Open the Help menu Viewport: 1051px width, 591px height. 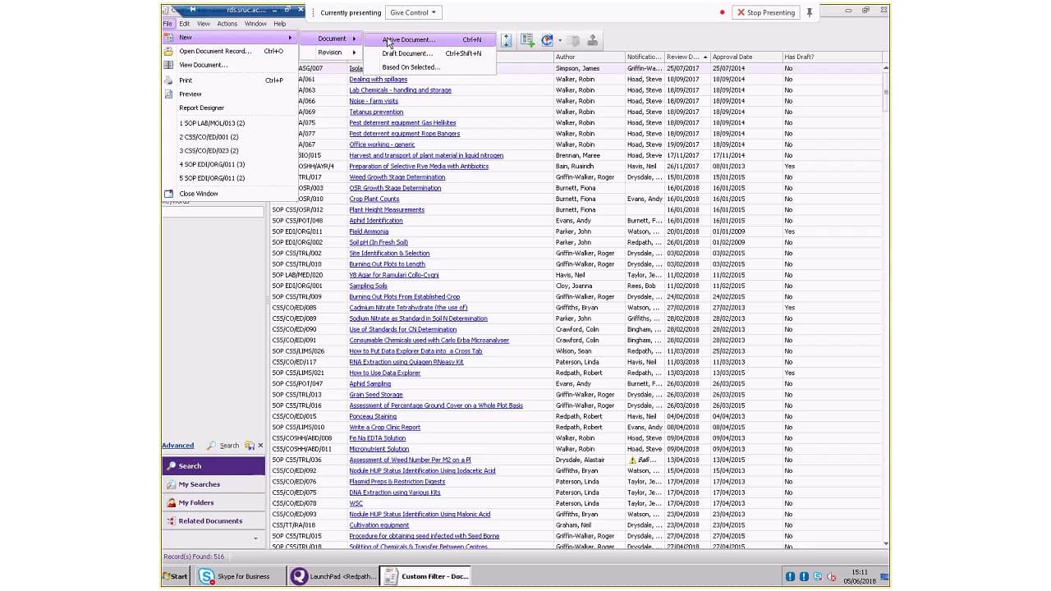[280, 24]
